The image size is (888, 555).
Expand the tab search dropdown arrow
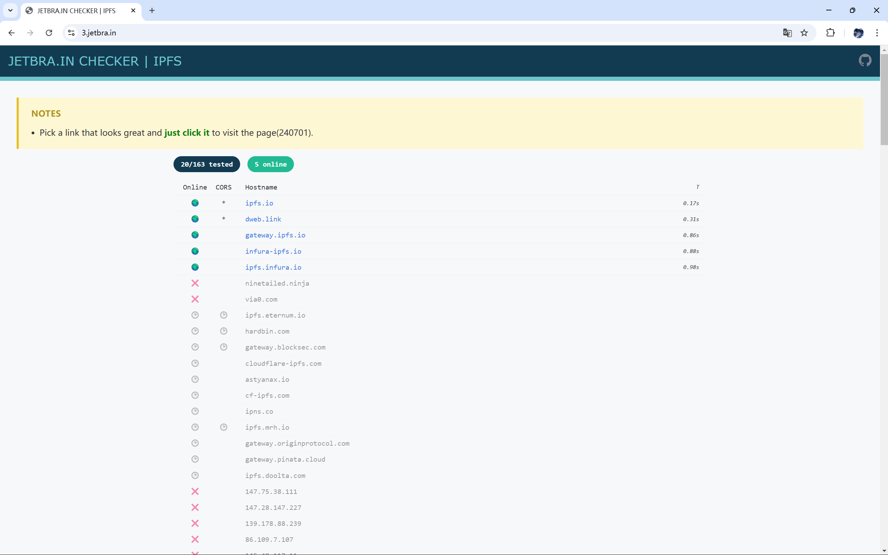(x=11, y=11)
